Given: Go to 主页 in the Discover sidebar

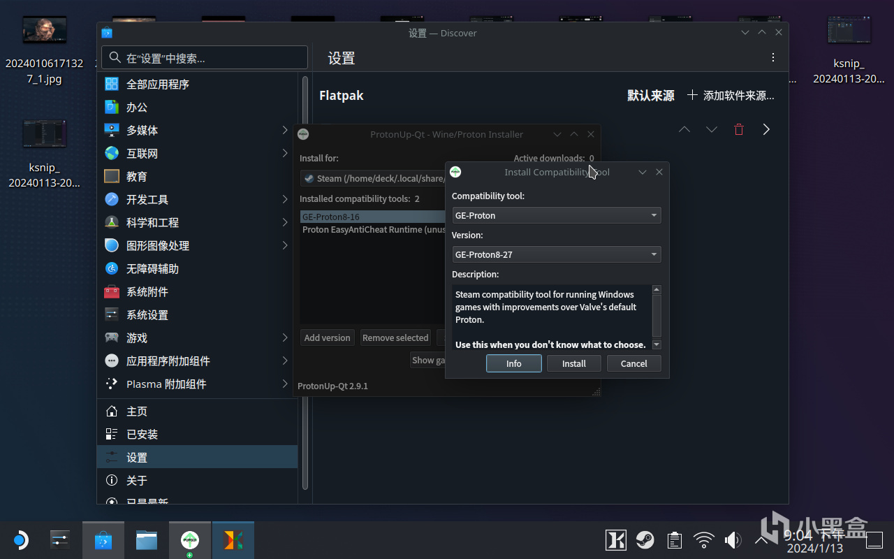Looking at the screenshot, I should point(197,411).
